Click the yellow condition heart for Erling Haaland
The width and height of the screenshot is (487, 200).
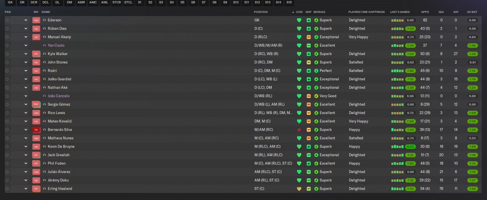point(299,189)
